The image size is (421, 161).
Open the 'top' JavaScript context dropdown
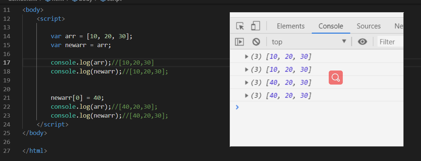[309, 42]
